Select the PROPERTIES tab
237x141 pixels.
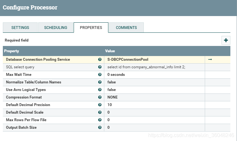pos(91,27)
